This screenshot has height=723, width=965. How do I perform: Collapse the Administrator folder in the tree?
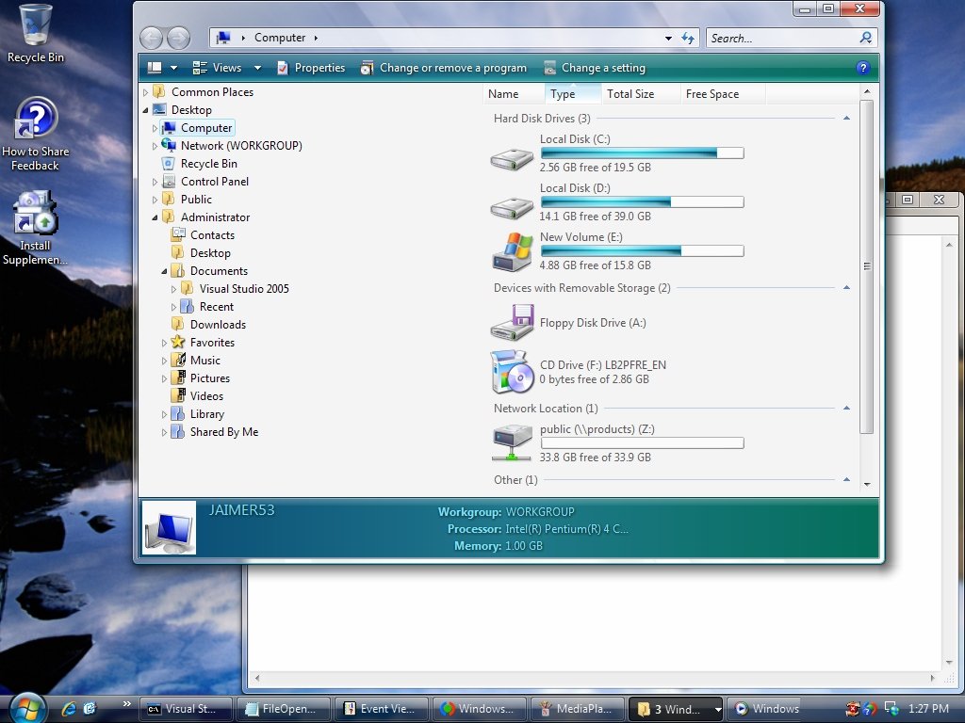pos(155,217)
